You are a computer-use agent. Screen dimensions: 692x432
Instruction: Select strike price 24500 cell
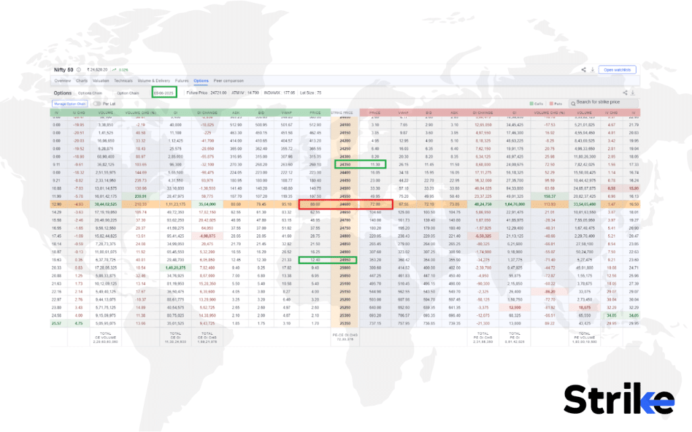click(x=345, y=188)
